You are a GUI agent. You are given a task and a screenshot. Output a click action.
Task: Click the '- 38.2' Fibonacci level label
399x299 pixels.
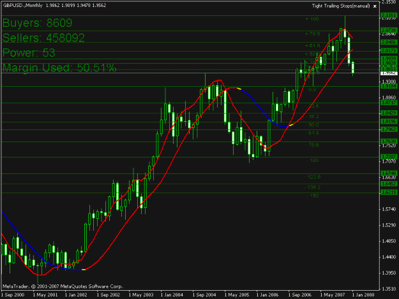[x=313, y=117]
